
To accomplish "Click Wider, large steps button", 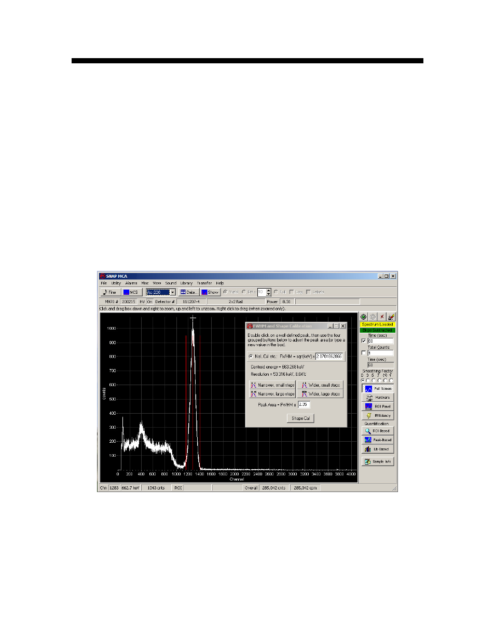I will (x=321, y=394).
